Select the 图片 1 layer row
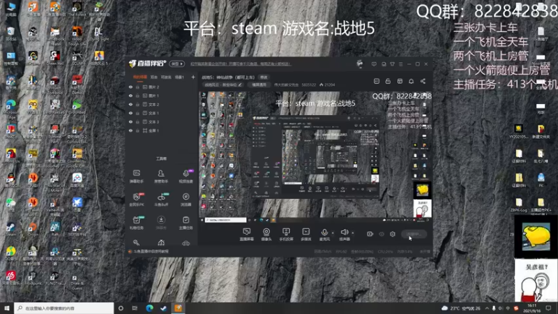558x314 pixels. pyautogui.click(x=162, y=96)
